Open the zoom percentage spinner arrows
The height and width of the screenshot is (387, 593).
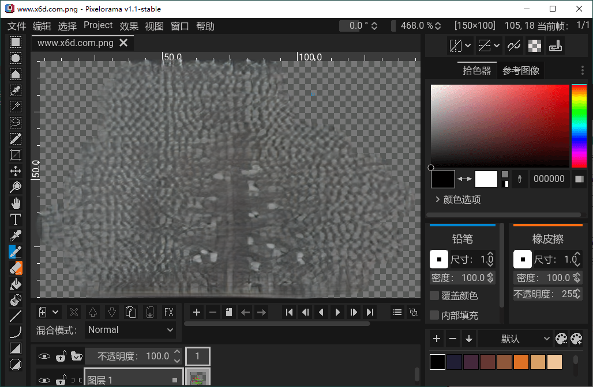[x=438, y=26]
